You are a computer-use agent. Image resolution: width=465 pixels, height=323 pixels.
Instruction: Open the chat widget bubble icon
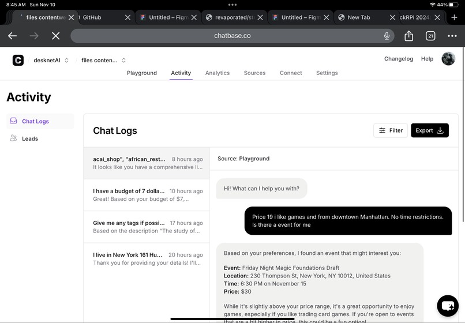tap(448, 306)
